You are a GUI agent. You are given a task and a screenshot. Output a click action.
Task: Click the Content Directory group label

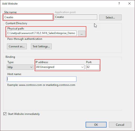click(16, 23)
